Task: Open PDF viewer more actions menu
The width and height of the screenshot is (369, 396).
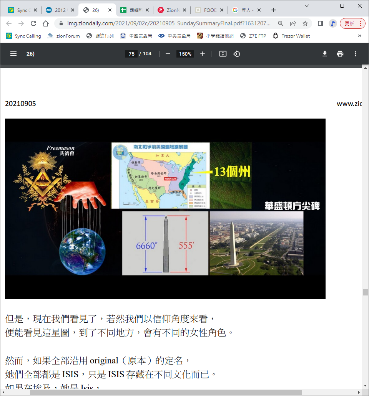Action: click(356, 54)
